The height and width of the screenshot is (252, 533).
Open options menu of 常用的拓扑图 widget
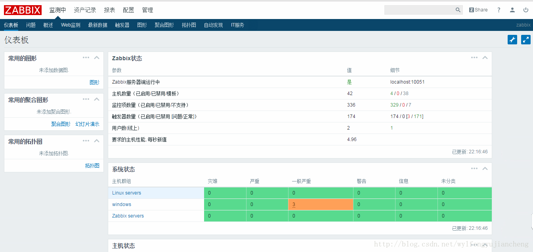tap(86, 141)
